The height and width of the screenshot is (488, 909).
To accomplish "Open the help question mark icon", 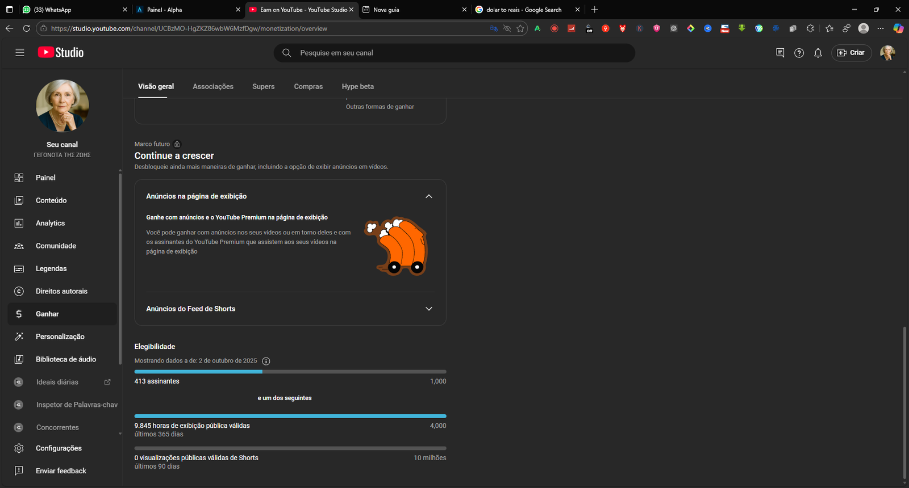I will click(799, 53).
